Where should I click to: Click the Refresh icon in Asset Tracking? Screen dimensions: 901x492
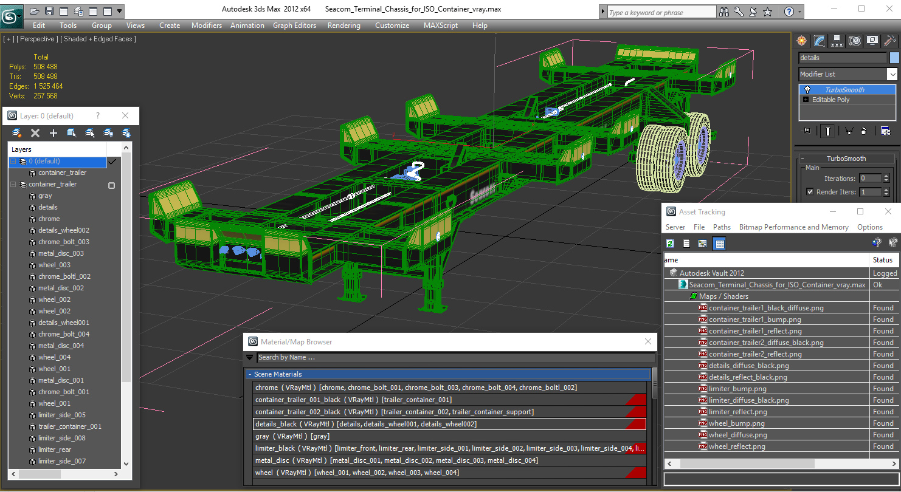(x=670, y=244)
